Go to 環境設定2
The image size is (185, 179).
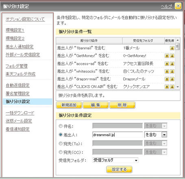tap(15, 38)
